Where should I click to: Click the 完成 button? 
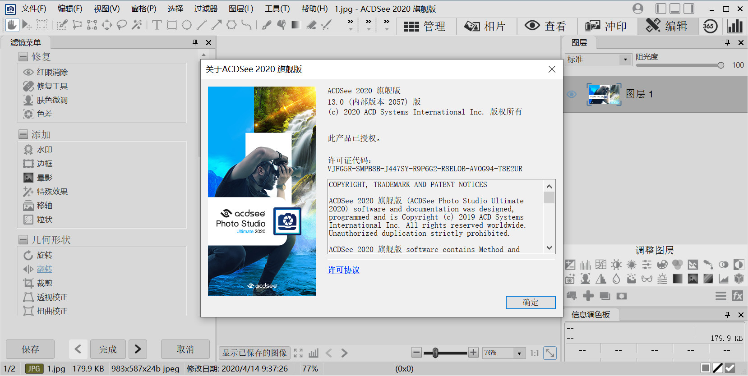tap(108, 349)
